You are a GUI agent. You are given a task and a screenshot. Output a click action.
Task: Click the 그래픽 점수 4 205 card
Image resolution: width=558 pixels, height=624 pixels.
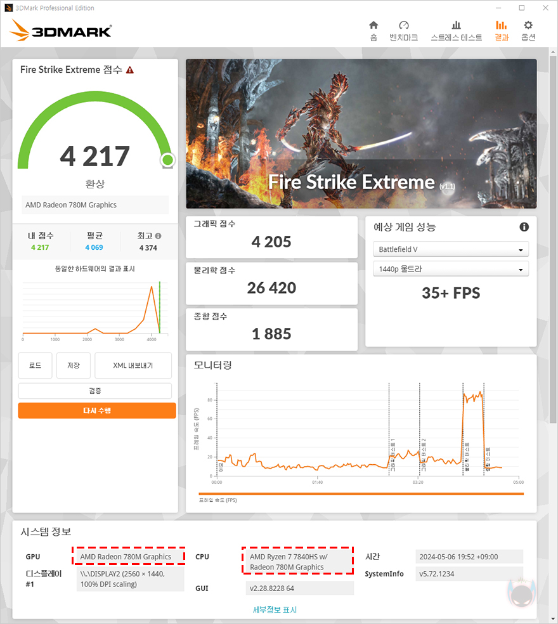[x=271, y=237]
